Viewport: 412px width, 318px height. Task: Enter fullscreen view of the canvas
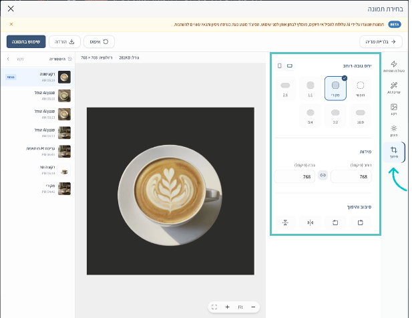pyautogui.click(x=214, y=307)
